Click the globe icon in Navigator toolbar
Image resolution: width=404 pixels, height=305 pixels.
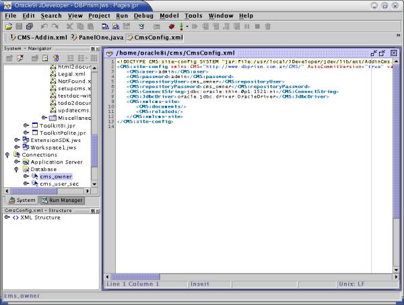56,58
